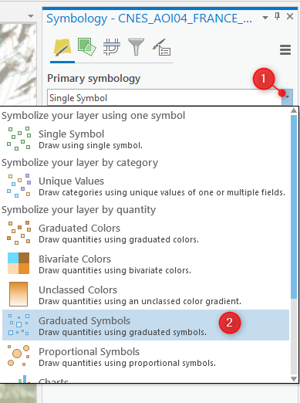
Task: Select Graduated Symbols from the list
Action: pyautogui.click(x=146, y=325)
